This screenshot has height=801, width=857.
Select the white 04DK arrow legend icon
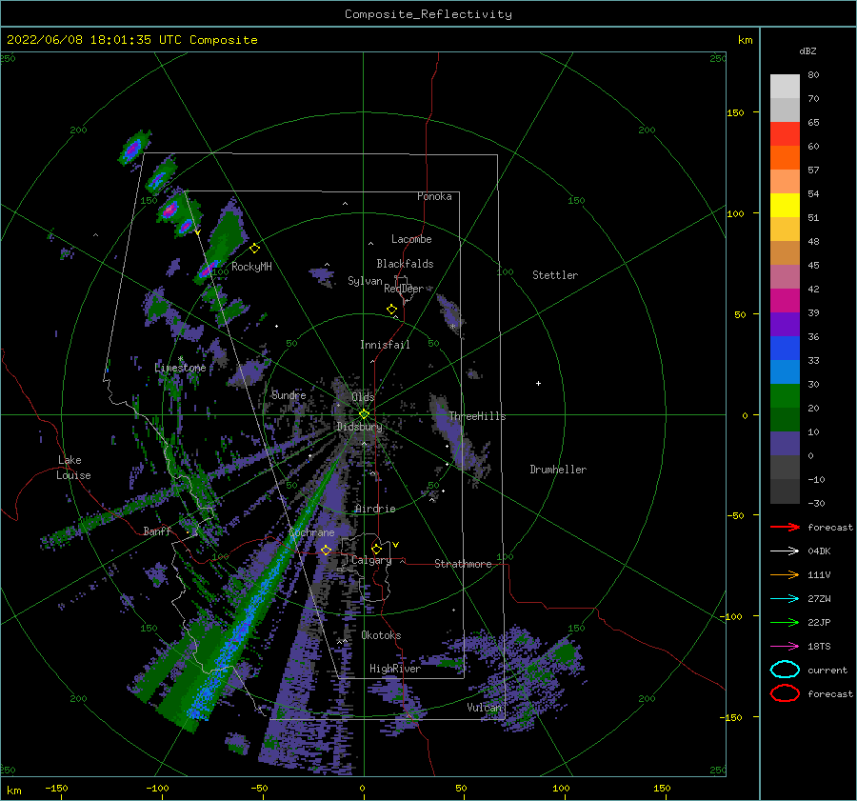(x=785, y=551)
